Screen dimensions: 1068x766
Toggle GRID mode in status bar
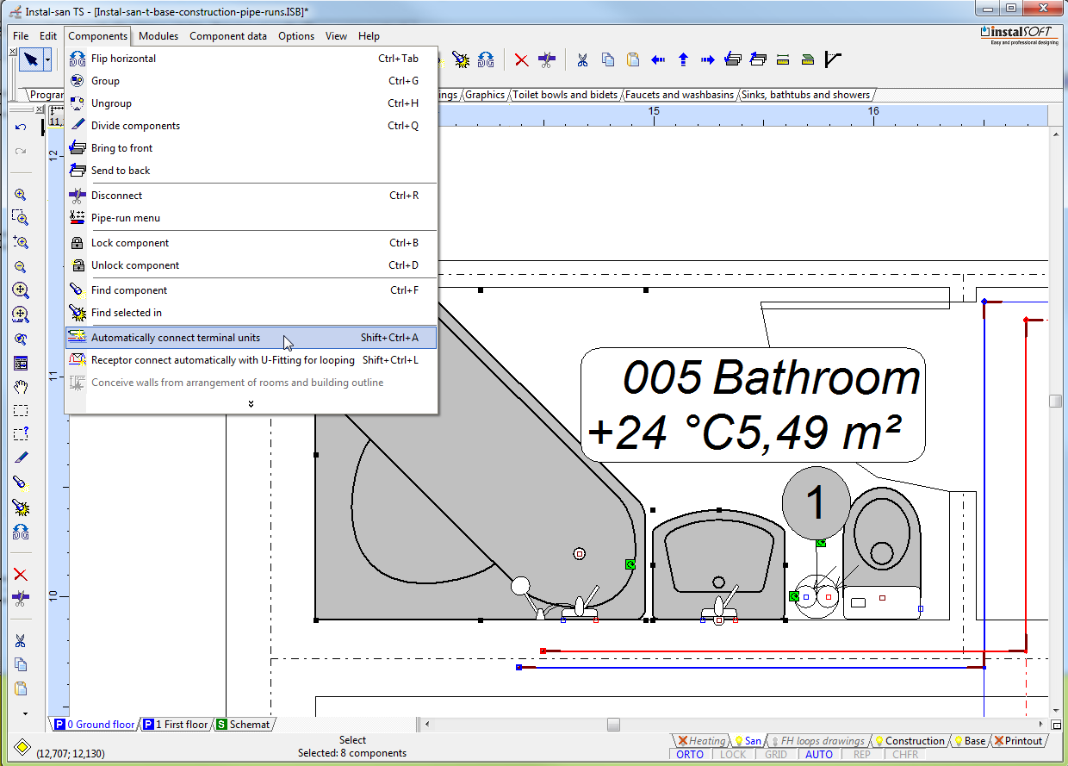click(776, 755)
